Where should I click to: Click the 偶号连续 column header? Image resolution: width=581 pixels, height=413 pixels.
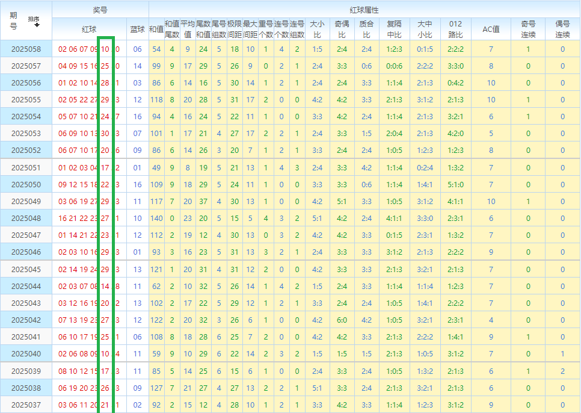point(562,29)
